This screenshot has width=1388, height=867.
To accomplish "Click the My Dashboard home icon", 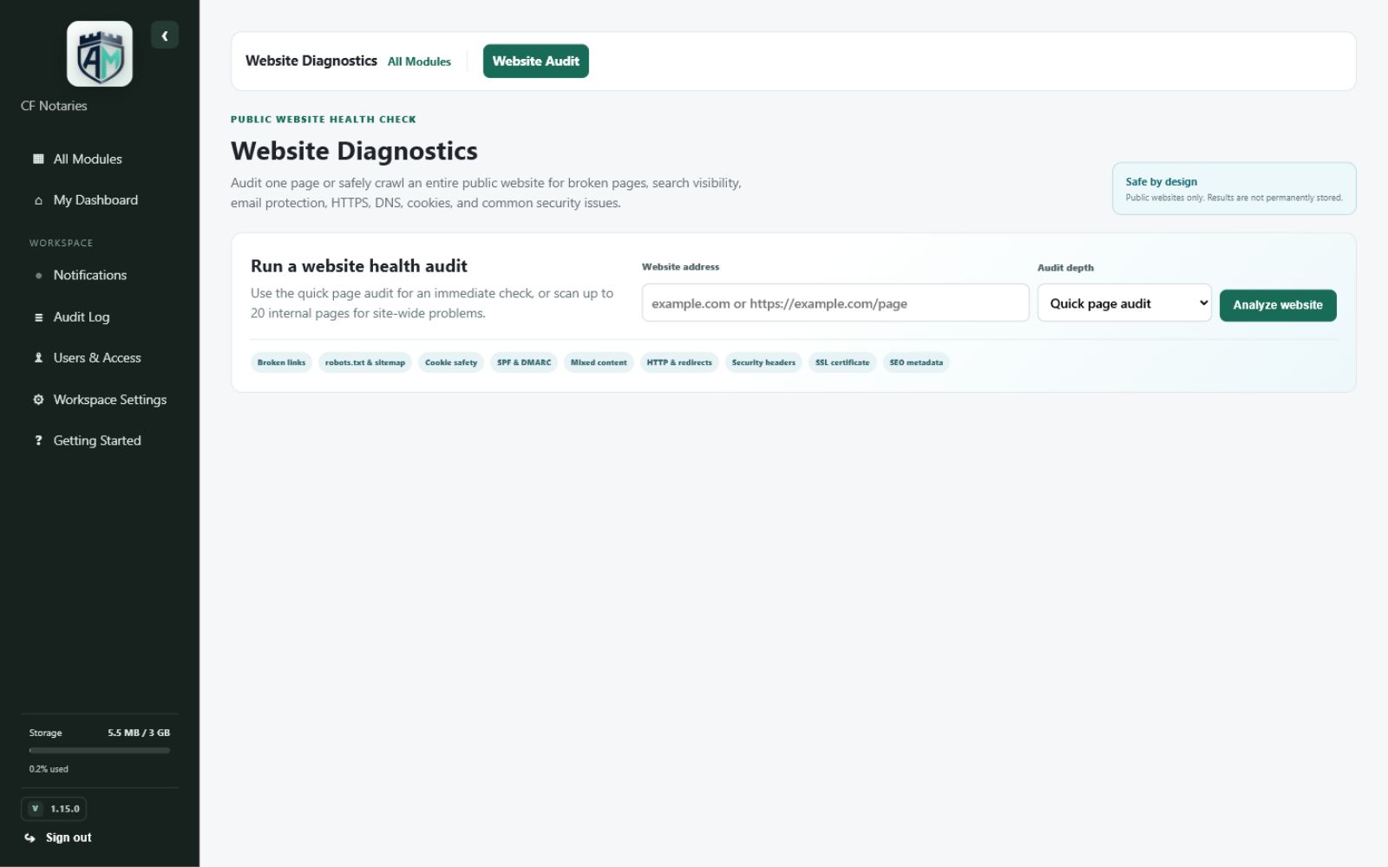I will (38, 200).
